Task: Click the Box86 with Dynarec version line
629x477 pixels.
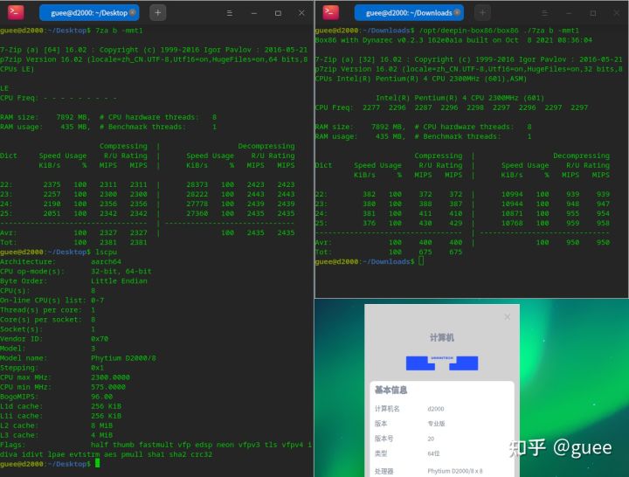Action: pos(453,40)
